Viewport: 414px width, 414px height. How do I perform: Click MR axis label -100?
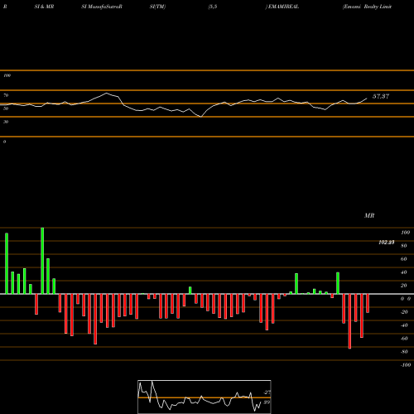406,365
